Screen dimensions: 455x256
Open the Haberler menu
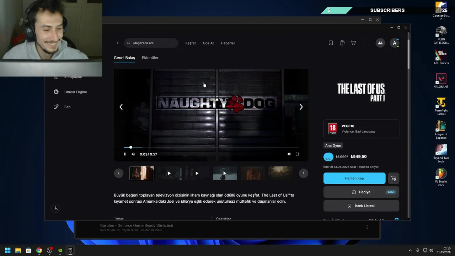pyautogui.click(x=228, y=43)
